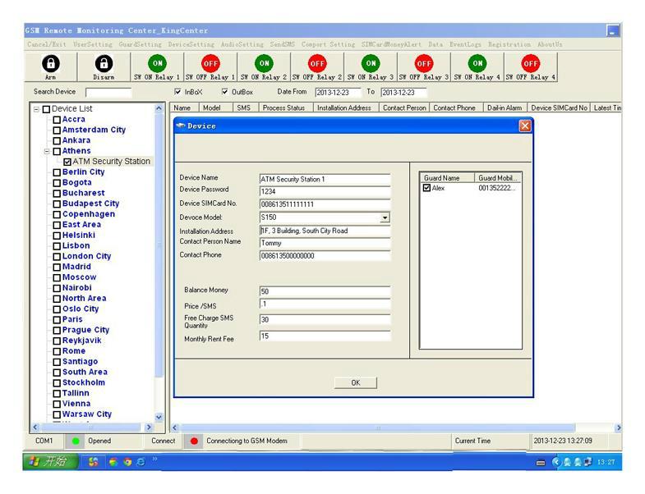The width and height of the screenshot is (645, 494).
Task: Switch on Relay 1 with green ON
Action: coord(157,63)
